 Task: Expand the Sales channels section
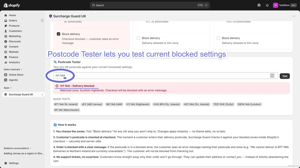click(13, 69)
